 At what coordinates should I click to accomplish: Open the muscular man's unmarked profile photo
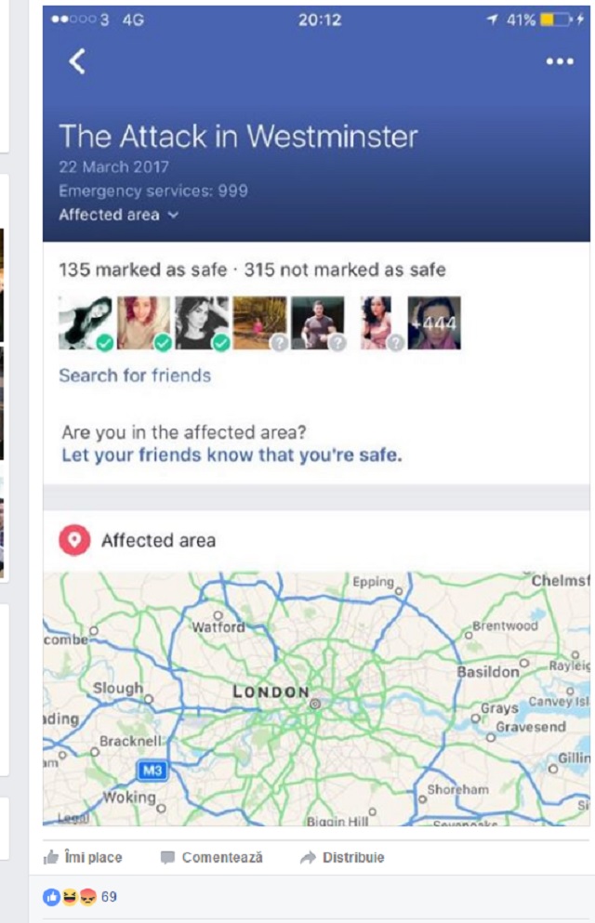point(318,323)
